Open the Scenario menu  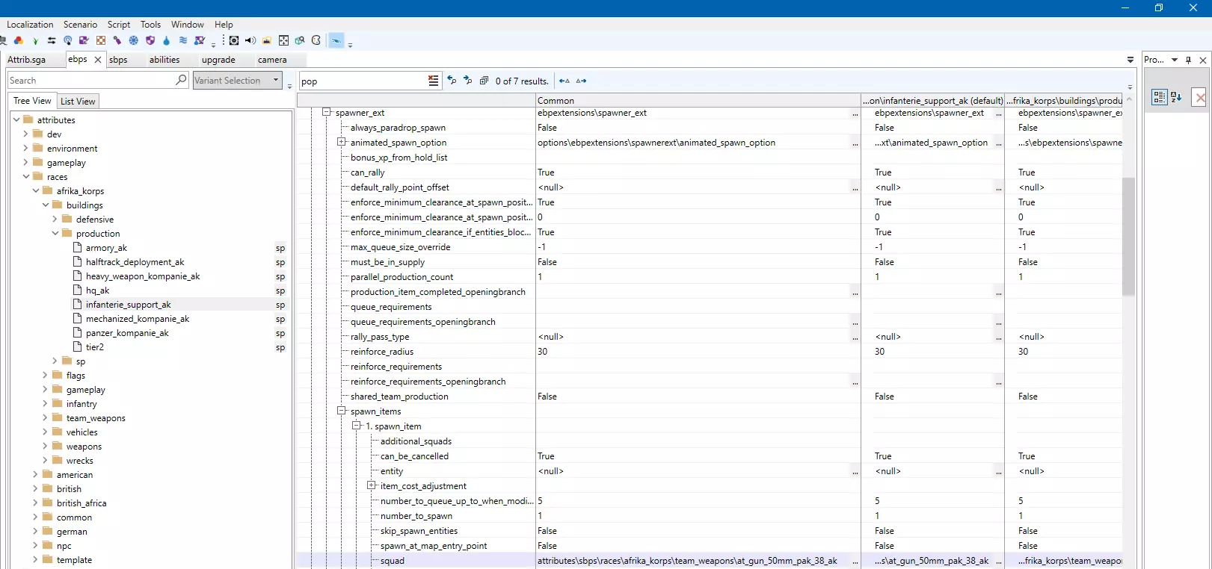click(x=80, y=25)
